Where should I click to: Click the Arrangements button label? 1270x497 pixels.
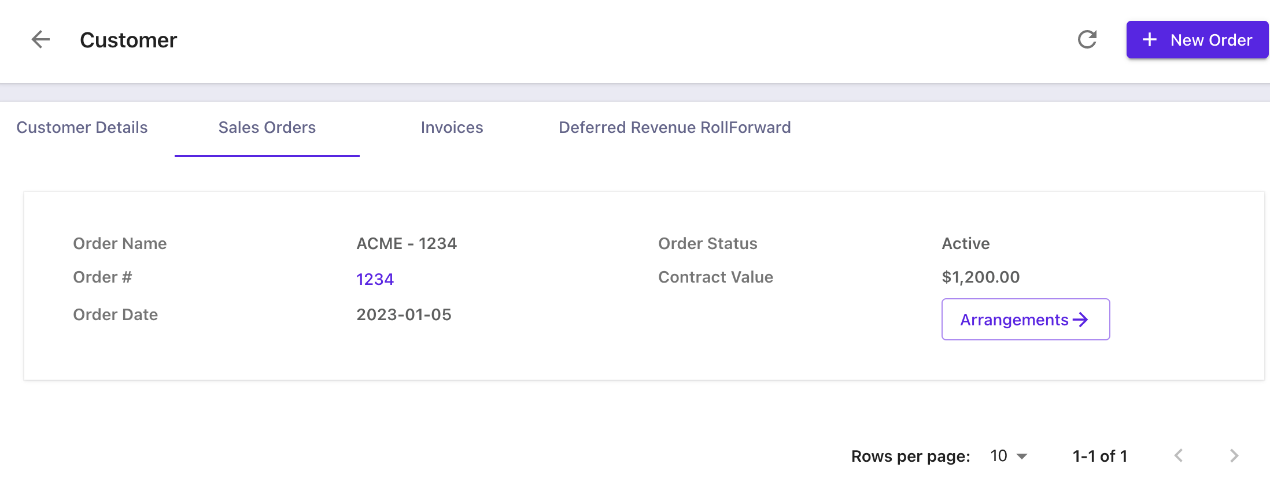tap(1014, 320)
